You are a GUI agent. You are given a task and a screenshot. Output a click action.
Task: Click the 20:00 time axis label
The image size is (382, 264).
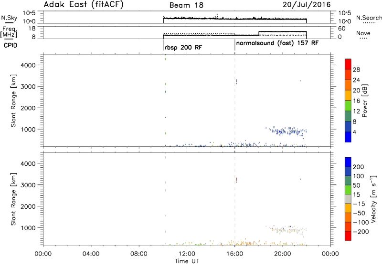(x=283, y=254)
